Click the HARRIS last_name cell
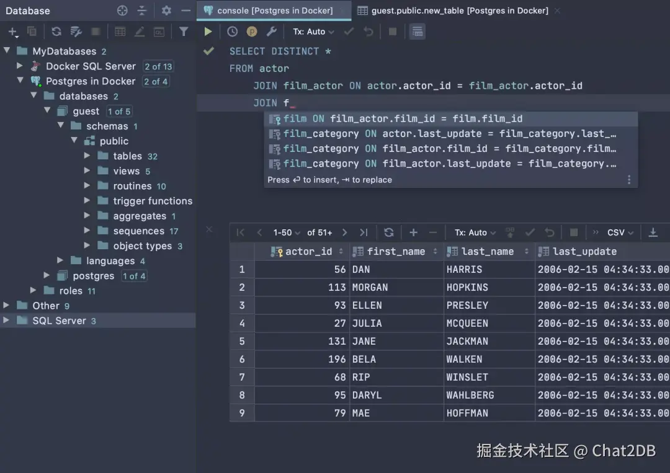Screen dimensions: 670x473 pos(489,270)
